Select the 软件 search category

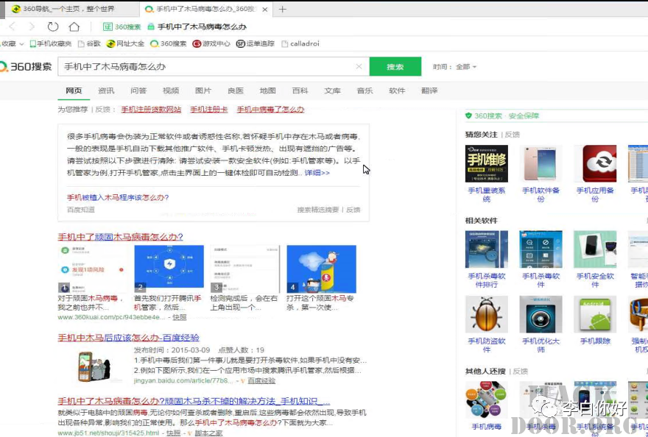[397, 90]
